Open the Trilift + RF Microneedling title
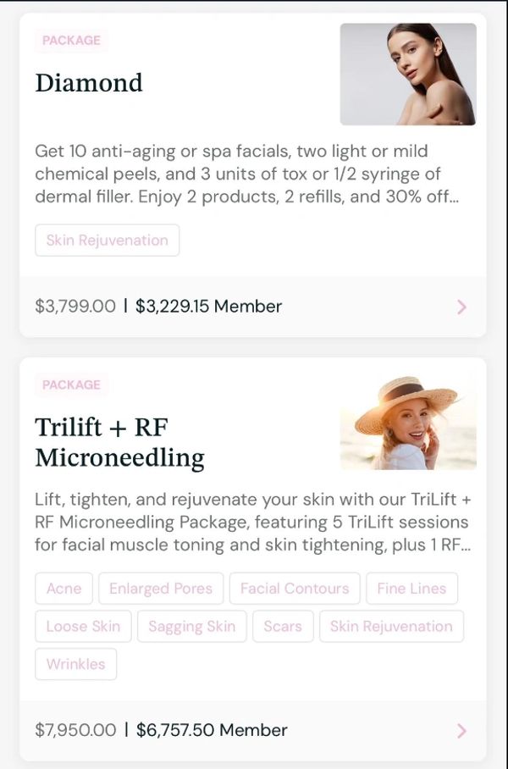This screenshot has height=769, width=508. (x=119, y=442)
